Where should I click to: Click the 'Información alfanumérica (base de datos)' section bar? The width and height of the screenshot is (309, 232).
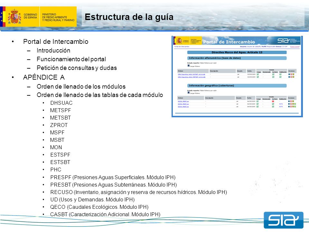[x=237, y=58]
